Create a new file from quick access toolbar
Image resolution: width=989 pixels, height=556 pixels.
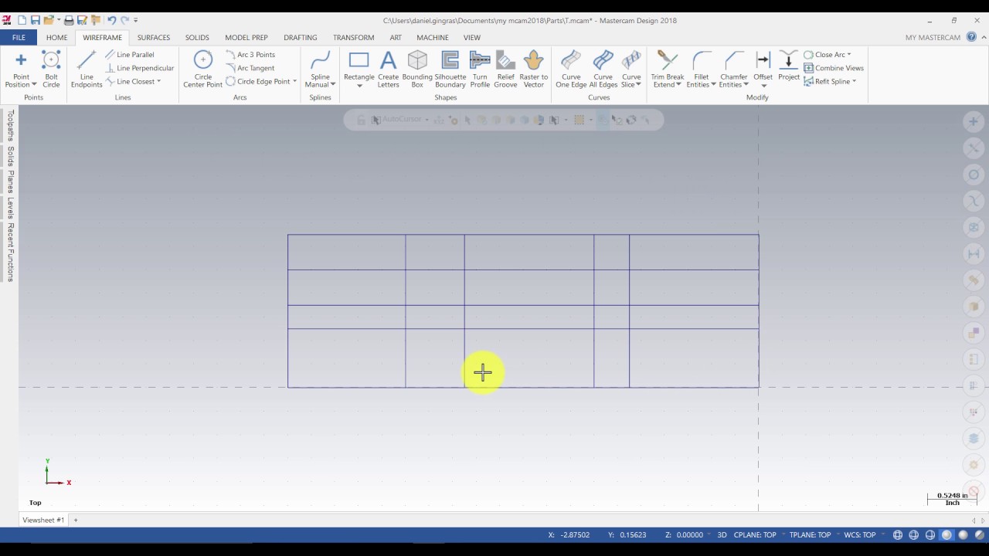pos(22,20)
